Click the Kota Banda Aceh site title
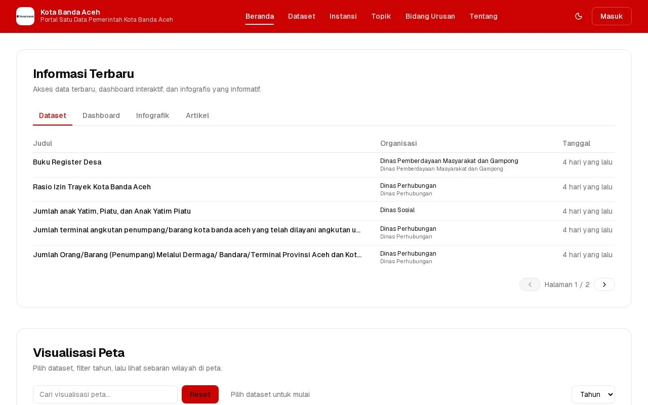 (70, 12)
